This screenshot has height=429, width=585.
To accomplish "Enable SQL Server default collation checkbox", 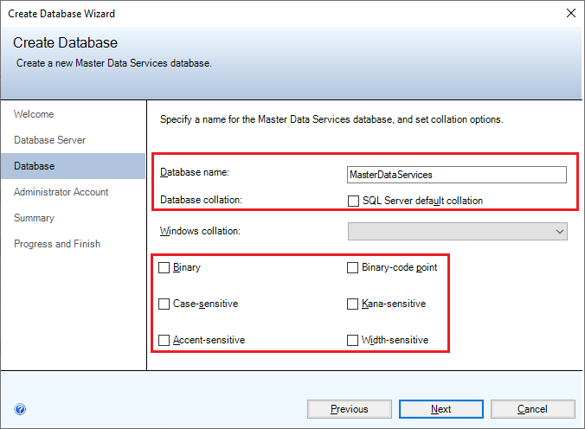I will (353, 201).
